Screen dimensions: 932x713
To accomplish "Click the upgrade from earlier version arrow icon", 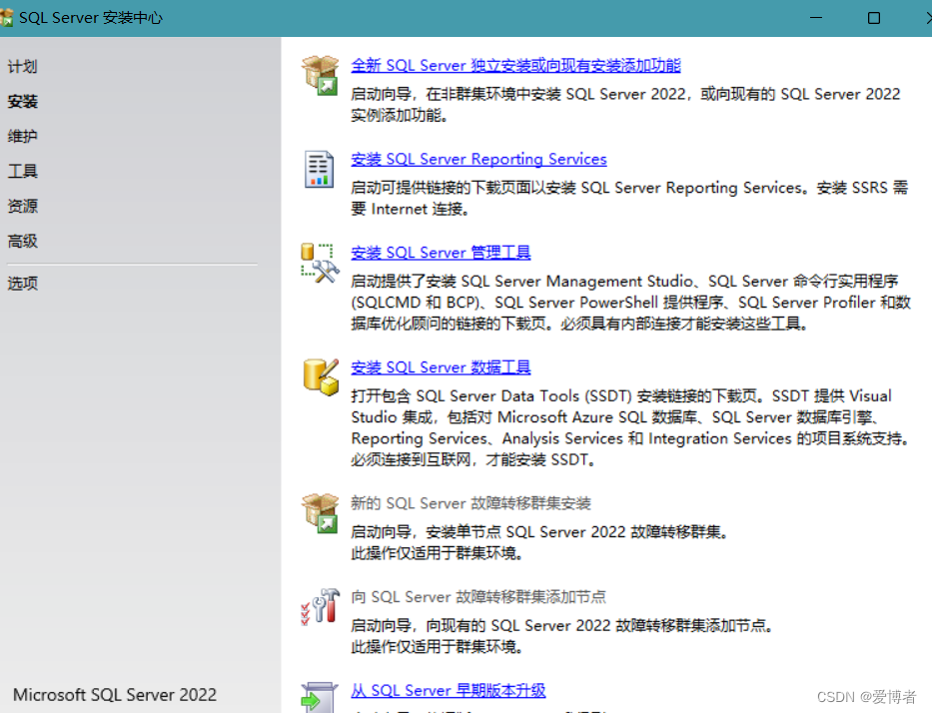I will tap(320, 699).
